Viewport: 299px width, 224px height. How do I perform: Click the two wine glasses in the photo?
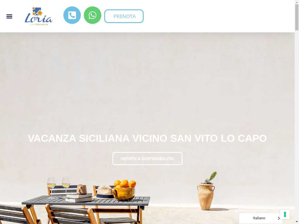coord(58,187)
